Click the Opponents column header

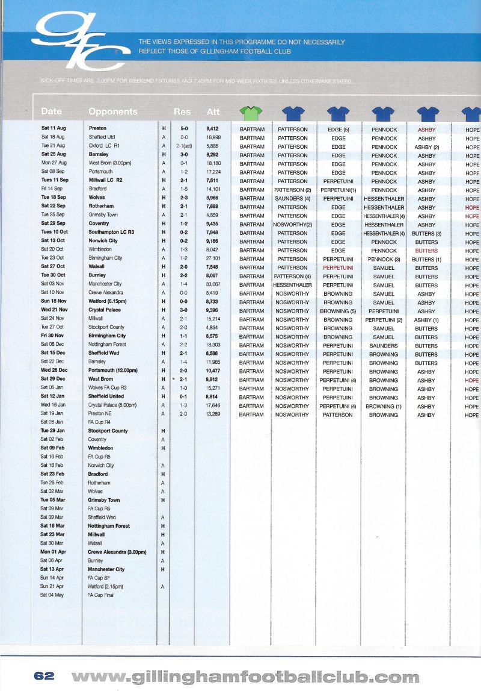point(113,111)
